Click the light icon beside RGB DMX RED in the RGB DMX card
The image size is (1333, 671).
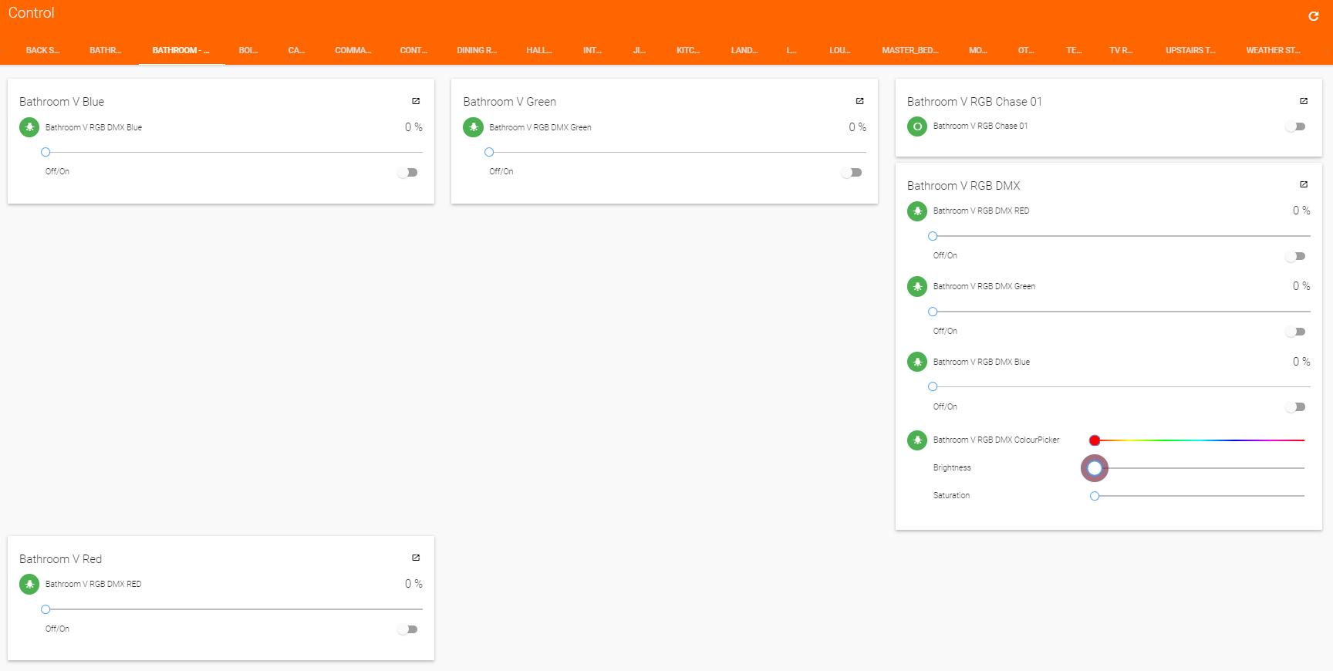[917, 211]
